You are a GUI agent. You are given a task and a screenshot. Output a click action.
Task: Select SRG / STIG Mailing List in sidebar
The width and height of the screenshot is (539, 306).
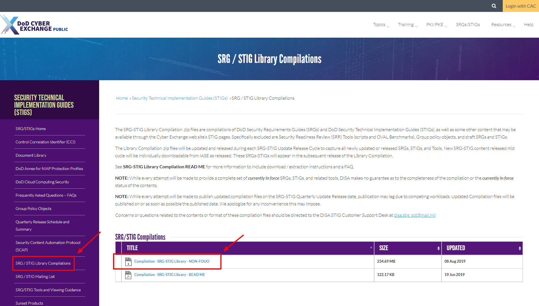coord(35,276)
